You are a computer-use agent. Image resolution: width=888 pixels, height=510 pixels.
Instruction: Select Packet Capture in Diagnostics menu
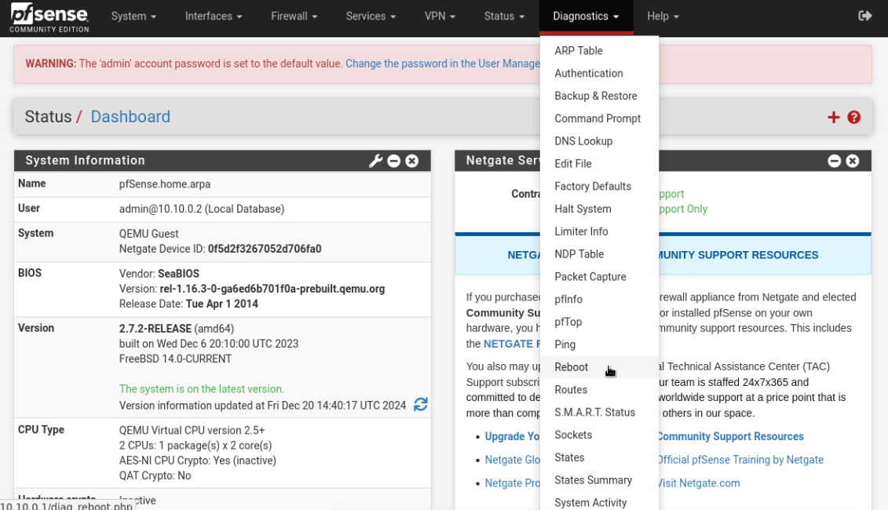[590, 277]
